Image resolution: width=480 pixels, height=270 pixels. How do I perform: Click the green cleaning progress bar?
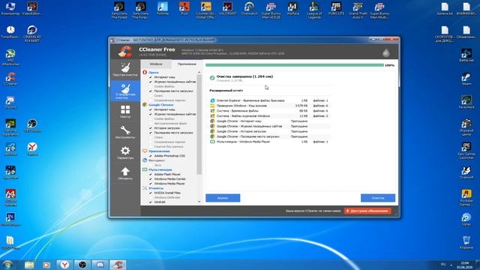click(295, 65)
